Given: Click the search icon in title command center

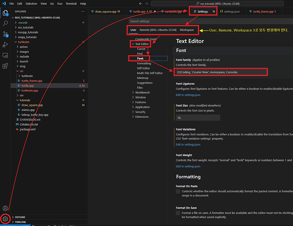Looking at the screenshot, I should click(x=197, y=4).
